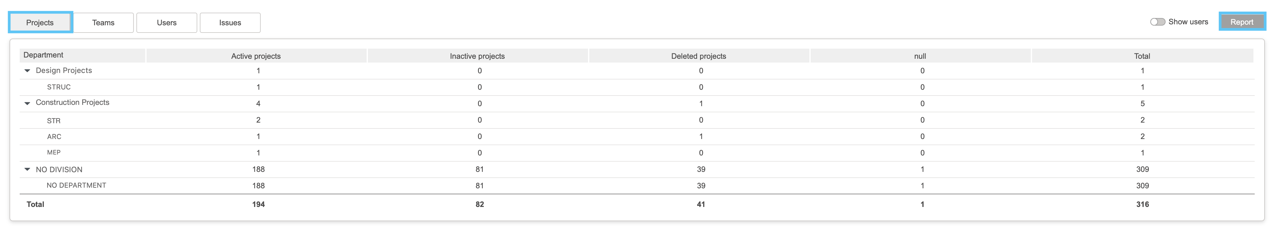Select the MEP department row
Viewport: 1275px width, 230px height.
[637, 153]
